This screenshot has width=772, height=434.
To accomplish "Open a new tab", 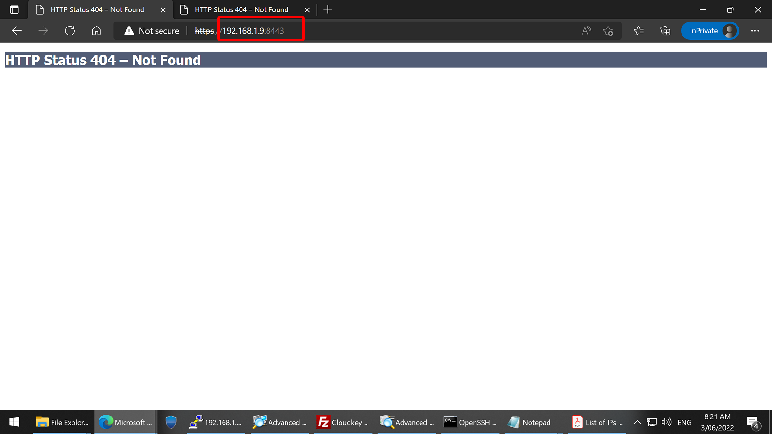I will point(328,9).
